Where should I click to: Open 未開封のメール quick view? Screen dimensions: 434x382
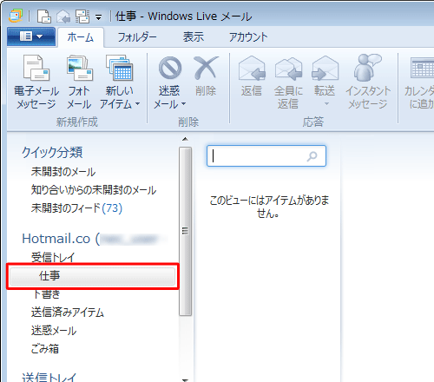click(x=63, y=172)
